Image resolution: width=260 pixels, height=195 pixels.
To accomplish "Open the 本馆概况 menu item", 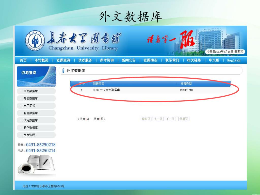I will (x=41, y=60).
